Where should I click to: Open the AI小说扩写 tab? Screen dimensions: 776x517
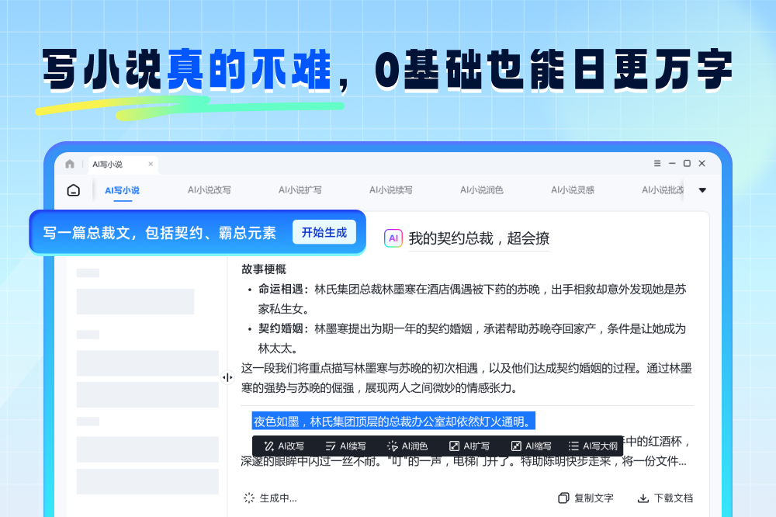[x=300, y=190]
